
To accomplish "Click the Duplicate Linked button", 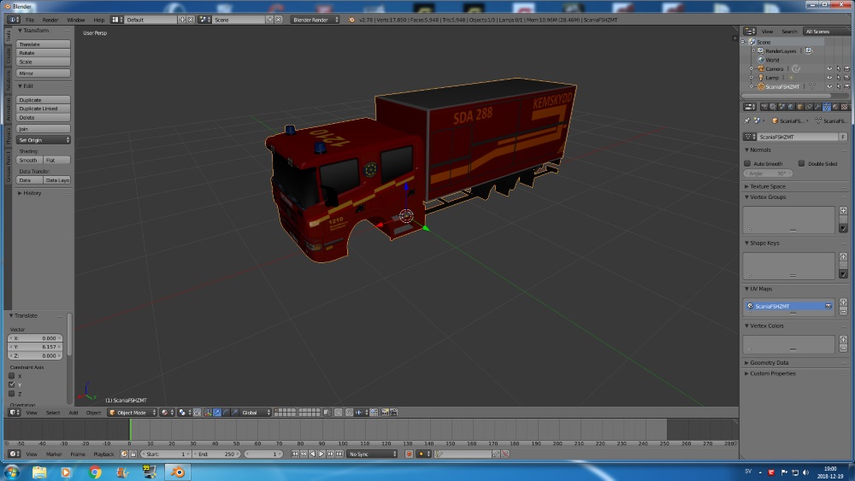I will [x=43, y=109].
